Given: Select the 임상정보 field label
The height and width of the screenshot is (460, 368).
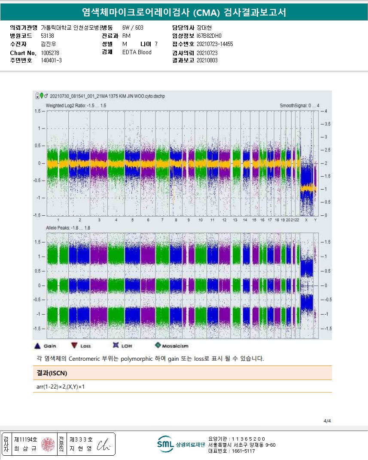Looking at the screenshot, I should tap(183, 36).
